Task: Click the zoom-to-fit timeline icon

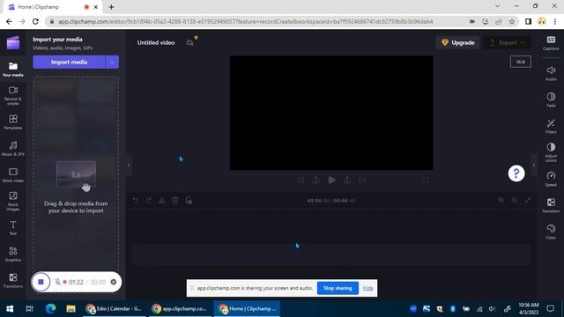Action: coord(528,200)
